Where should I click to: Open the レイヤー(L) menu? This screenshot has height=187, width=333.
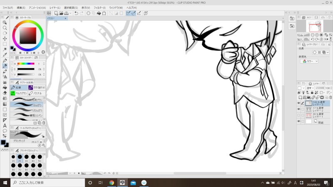click(55, 7)
